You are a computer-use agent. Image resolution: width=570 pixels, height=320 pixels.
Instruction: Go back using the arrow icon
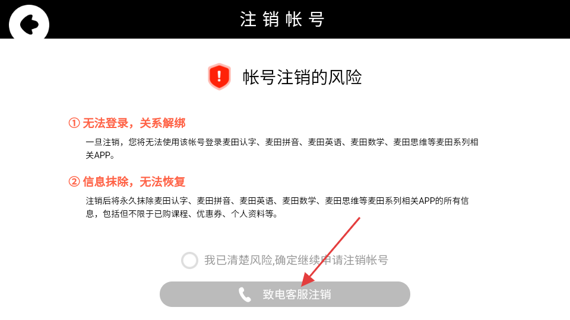point(29,24)
